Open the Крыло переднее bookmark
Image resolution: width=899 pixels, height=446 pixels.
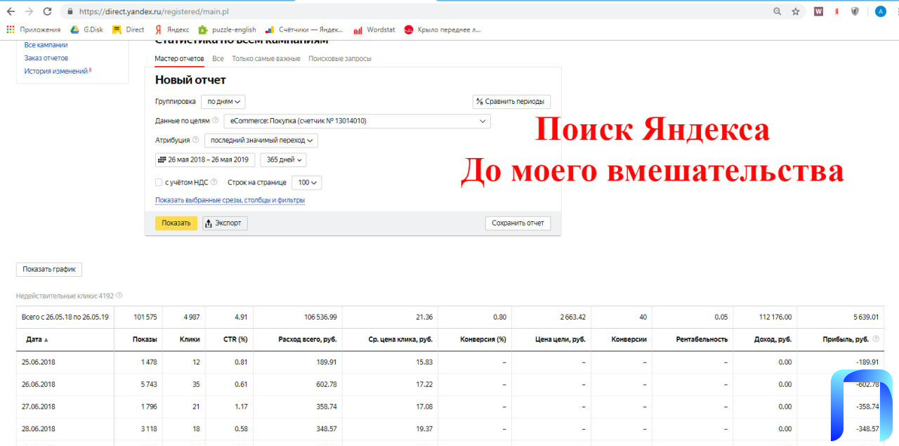(x=442, y=29)
